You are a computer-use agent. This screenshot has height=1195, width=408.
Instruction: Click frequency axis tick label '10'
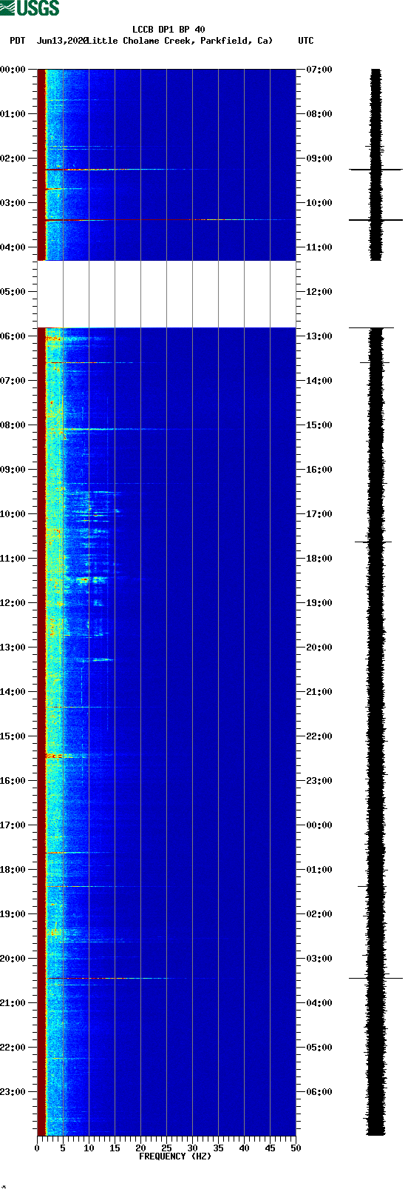click(89, 1148)
